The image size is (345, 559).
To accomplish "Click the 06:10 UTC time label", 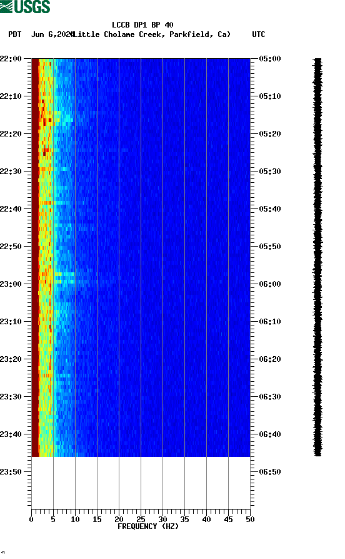I will pyautogui.click(x=270, y=322).
